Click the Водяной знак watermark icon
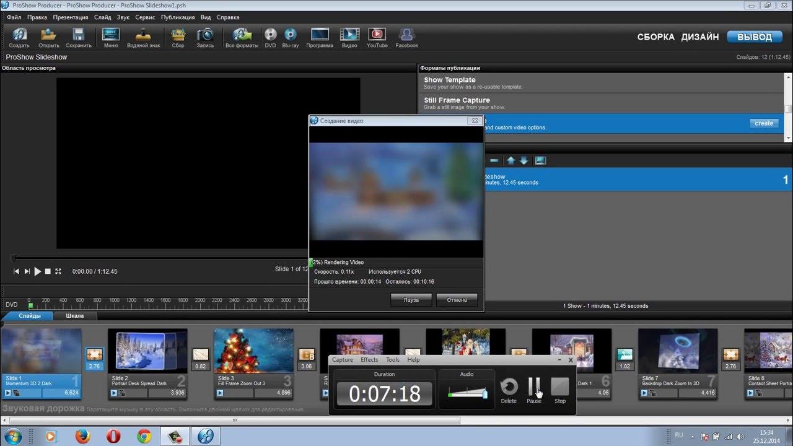793x446 pixels. (x=143, y=37)
